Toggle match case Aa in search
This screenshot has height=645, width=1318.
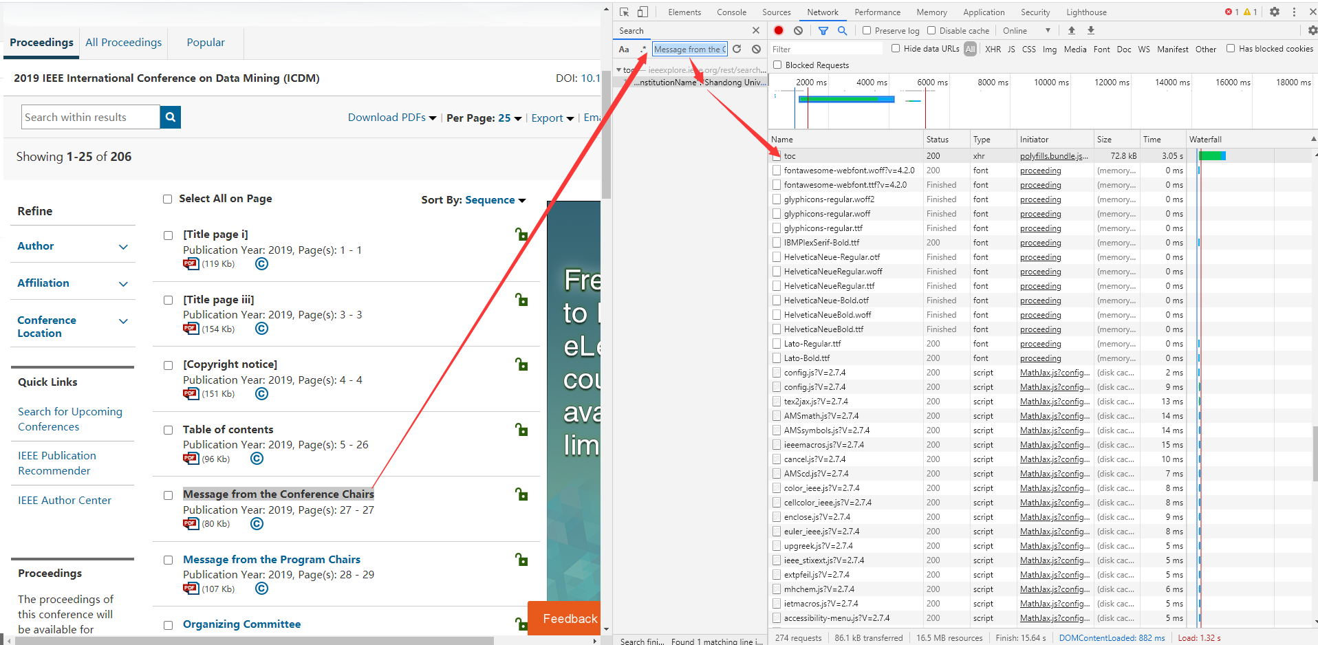[624, 50]
